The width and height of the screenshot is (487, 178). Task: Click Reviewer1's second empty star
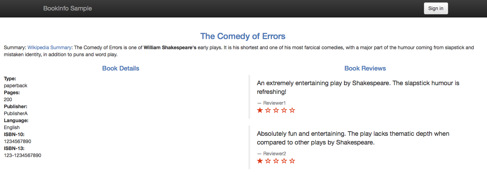(x=268, y=110)
